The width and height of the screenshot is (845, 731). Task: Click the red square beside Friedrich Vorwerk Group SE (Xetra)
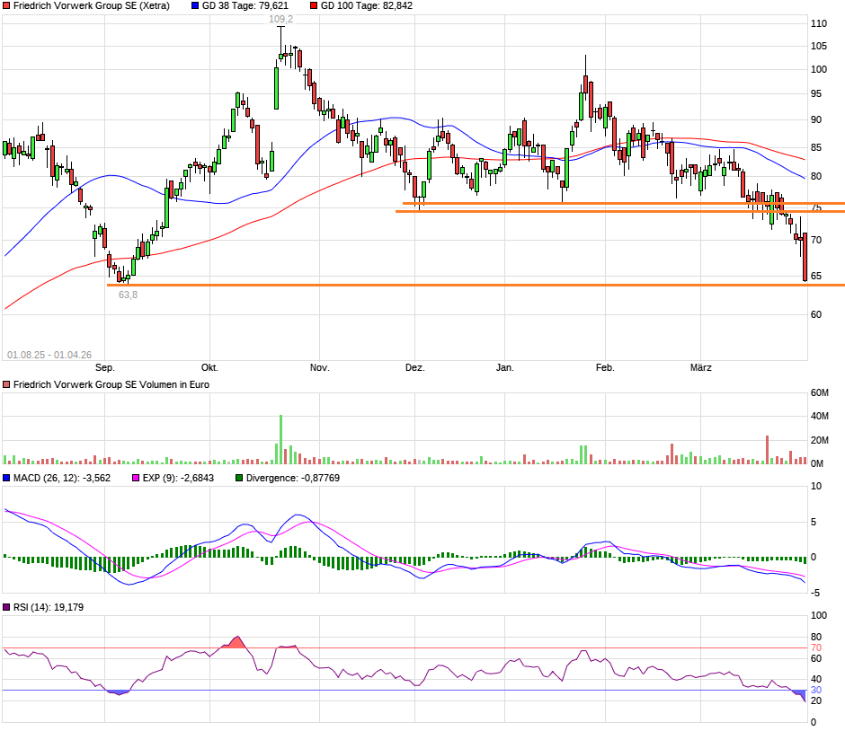pyautogui.click(x=7, y=5)
